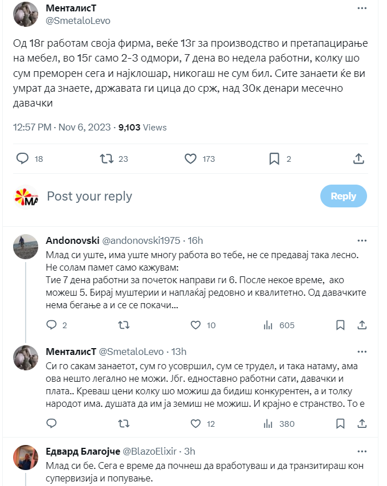Bookmark Andonovski's reply
This screenshot has width=387, height=486.
(x=340, y=325)
